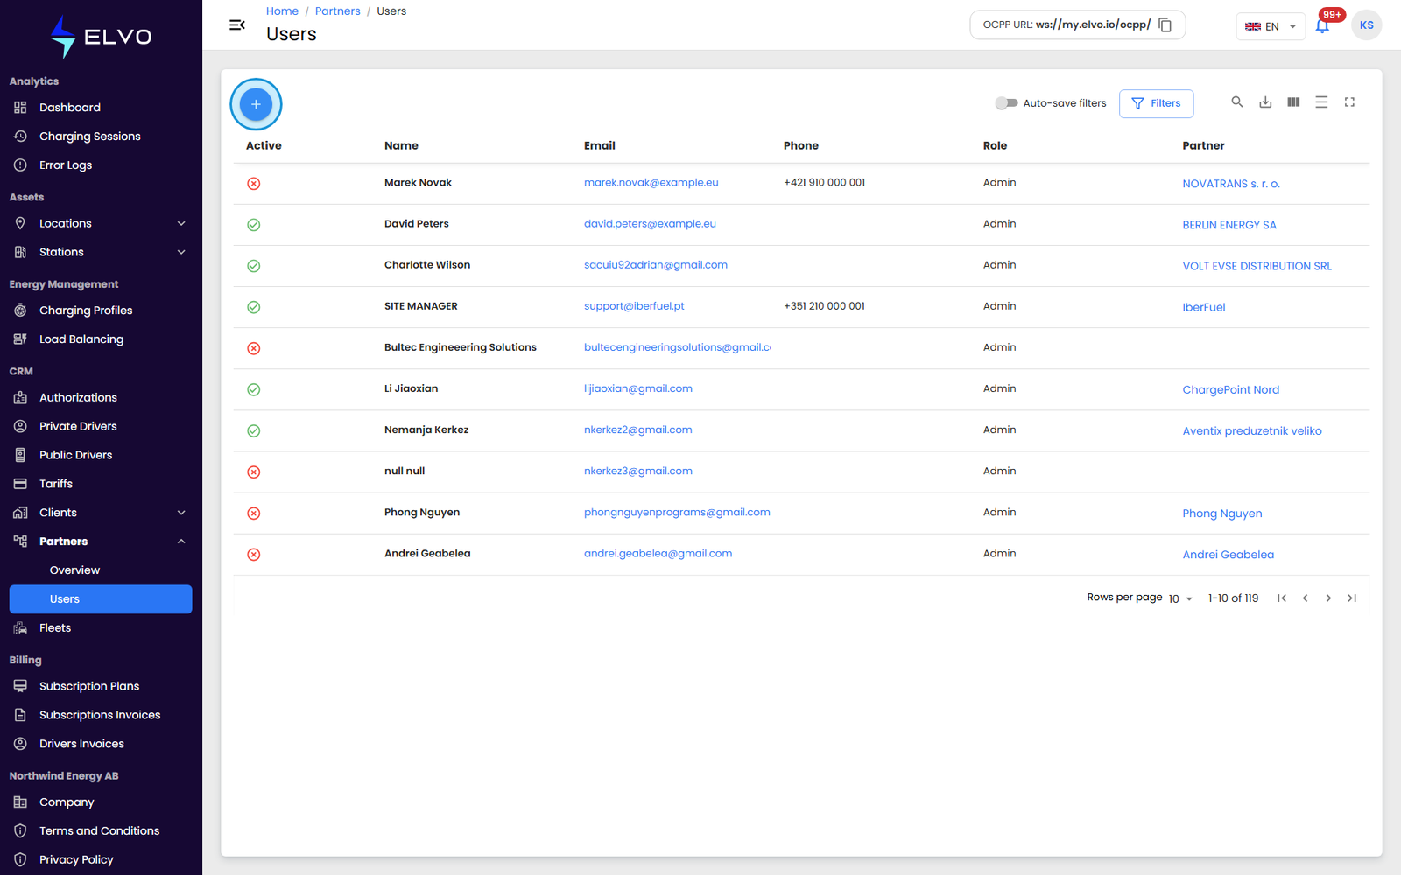The image size is (1401, 875).
Task: Click the ELVO logo
Action: (101, 37)
